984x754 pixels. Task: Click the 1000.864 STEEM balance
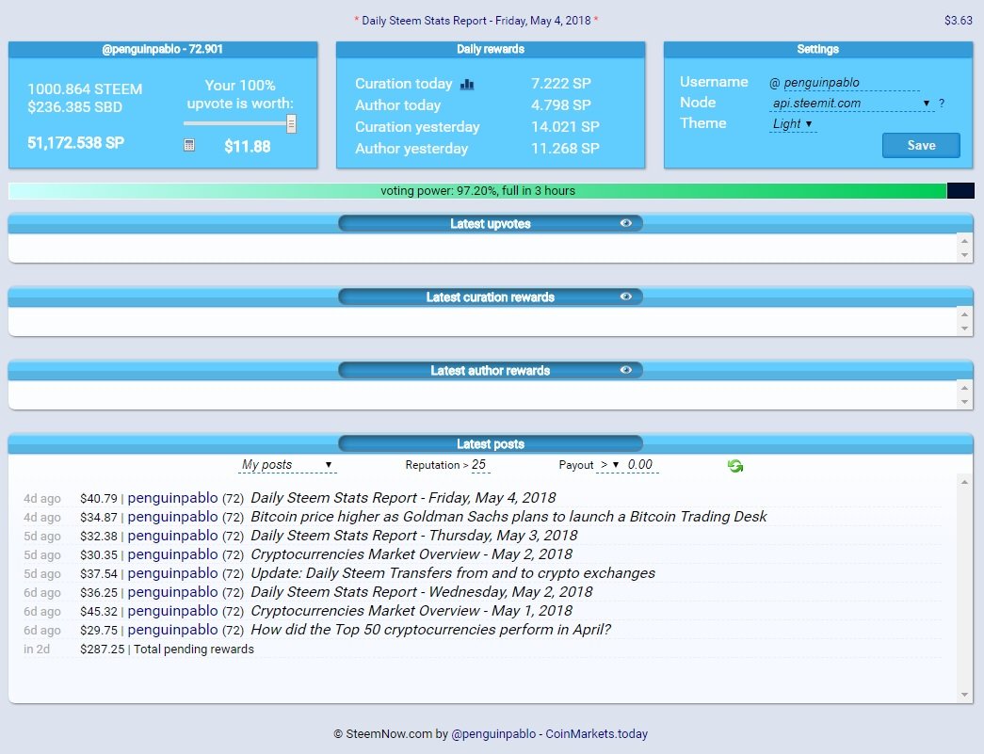[x=85, y=89]
